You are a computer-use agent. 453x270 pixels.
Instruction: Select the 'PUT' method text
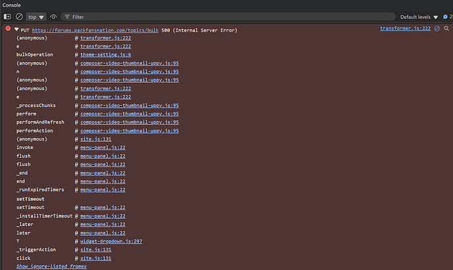coord(25,30)
